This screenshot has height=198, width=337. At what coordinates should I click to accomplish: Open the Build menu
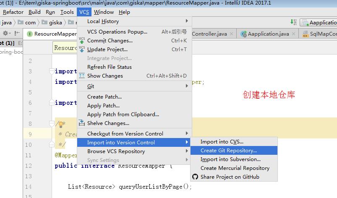34,12
